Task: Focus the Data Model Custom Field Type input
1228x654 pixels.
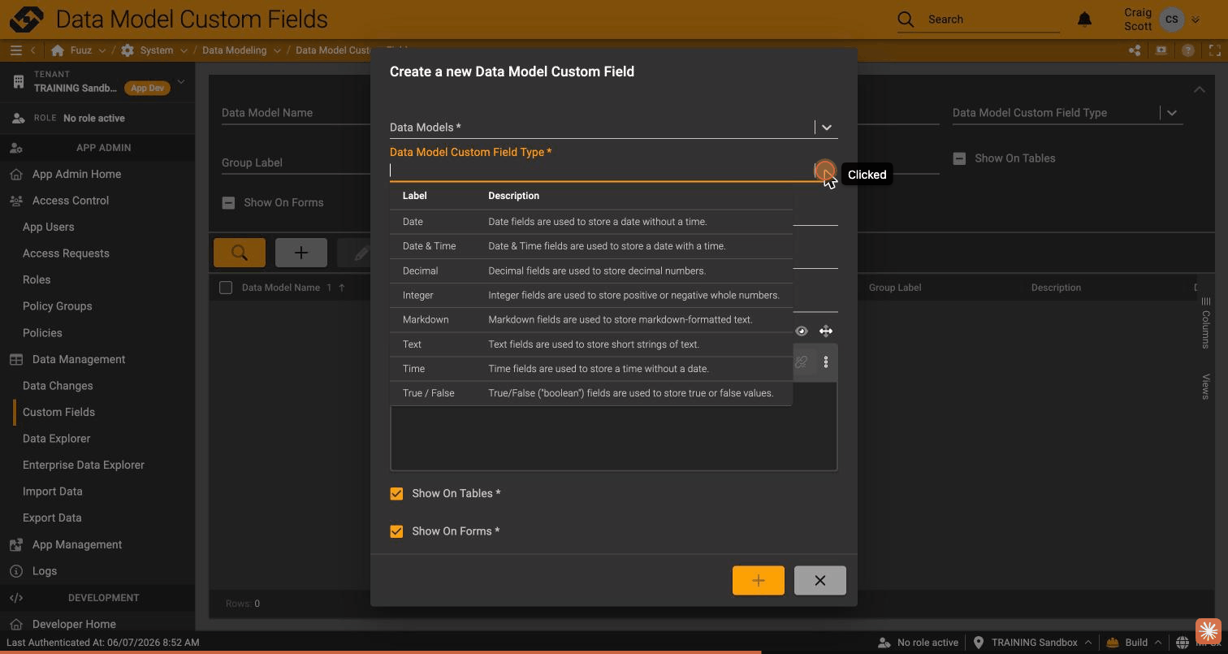Action: (x=601, y=171)
